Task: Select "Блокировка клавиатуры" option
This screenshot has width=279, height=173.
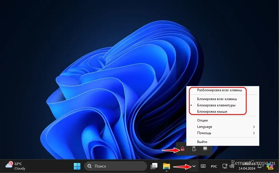Action: pyautogui.click(x=216, y=105)
